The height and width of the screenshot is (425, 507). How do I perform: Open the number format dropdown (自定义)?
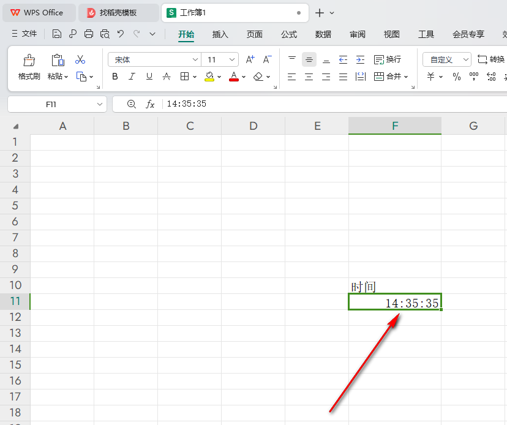(466, 59)
